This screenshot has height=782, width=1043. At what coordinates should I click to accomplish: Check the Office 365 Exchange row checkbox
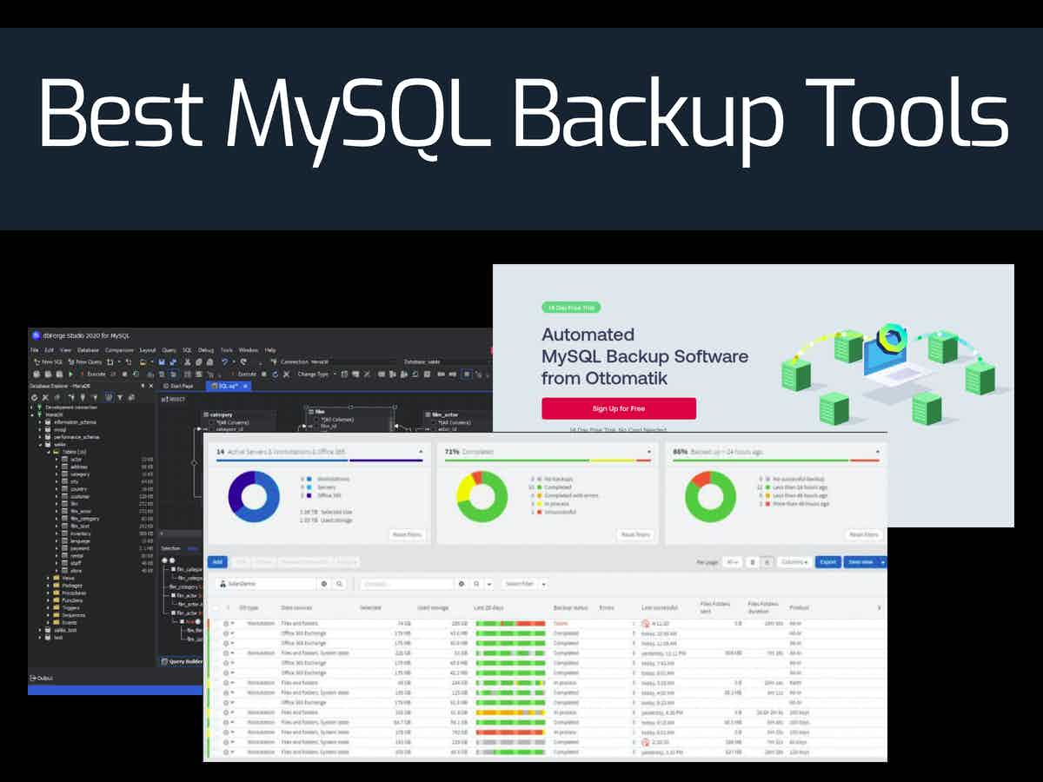tap(214, 633)
